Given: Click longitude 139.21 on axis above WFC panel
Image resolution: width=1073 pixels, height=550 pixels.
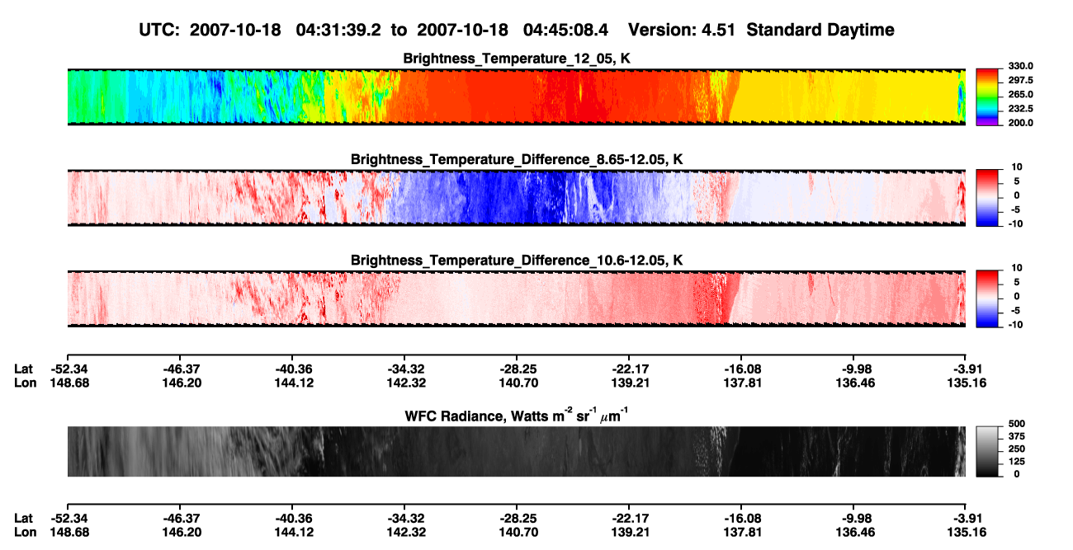Looking at the screenshot, I should click(x=630, y=383).
